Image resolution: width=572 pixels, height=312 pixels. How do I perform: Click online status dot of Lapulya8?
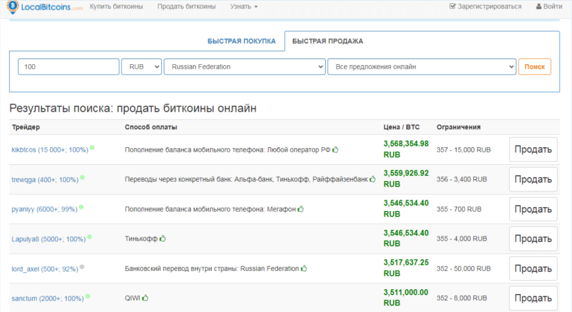tap(89, 237)
